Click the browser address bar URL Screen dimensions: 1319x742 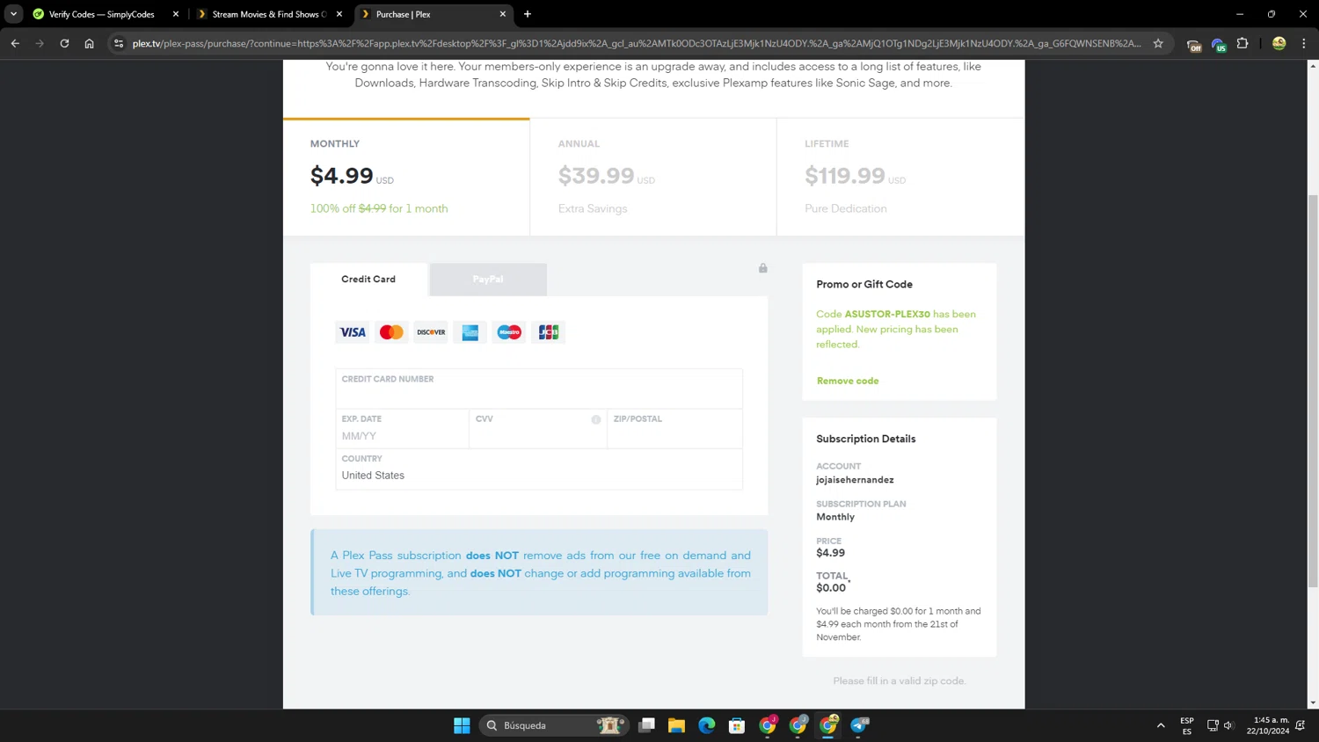[x=637, y=43]
